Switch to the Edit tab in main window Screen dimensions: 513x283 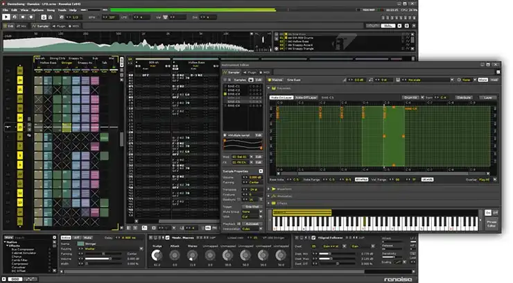tap(8, 26)
